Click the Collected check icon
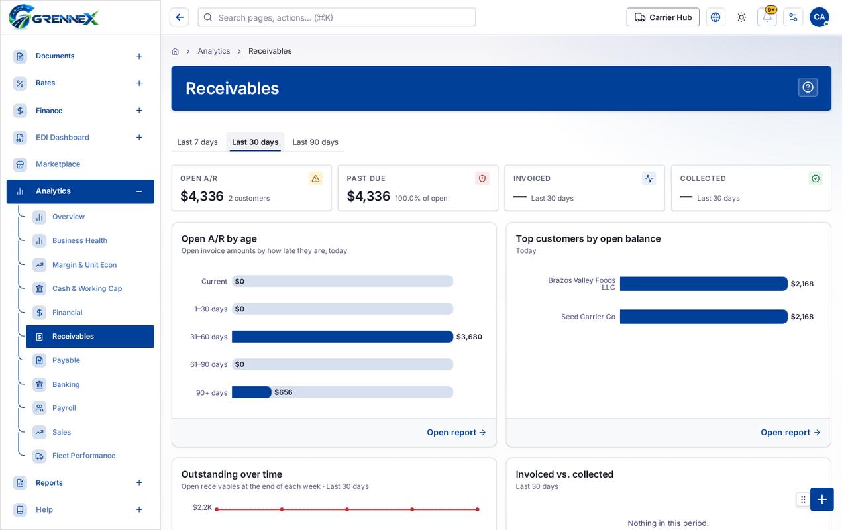 coord(816,178)
